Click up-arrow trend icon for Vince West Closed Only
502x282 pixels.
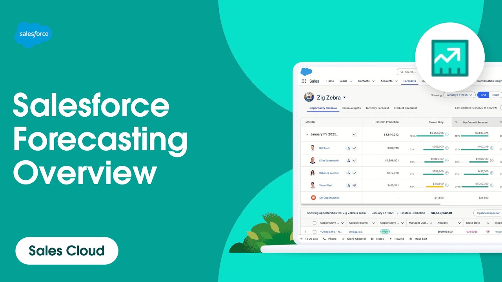447,185
